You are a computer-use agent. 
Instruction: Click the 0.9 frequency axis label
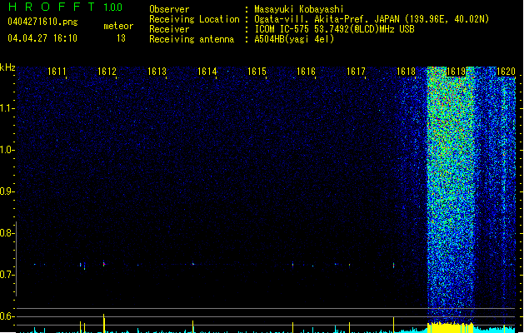click(x=7, y=191)
